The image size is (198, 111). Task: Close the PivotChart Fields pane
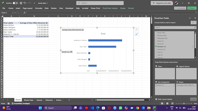point(195,18)
